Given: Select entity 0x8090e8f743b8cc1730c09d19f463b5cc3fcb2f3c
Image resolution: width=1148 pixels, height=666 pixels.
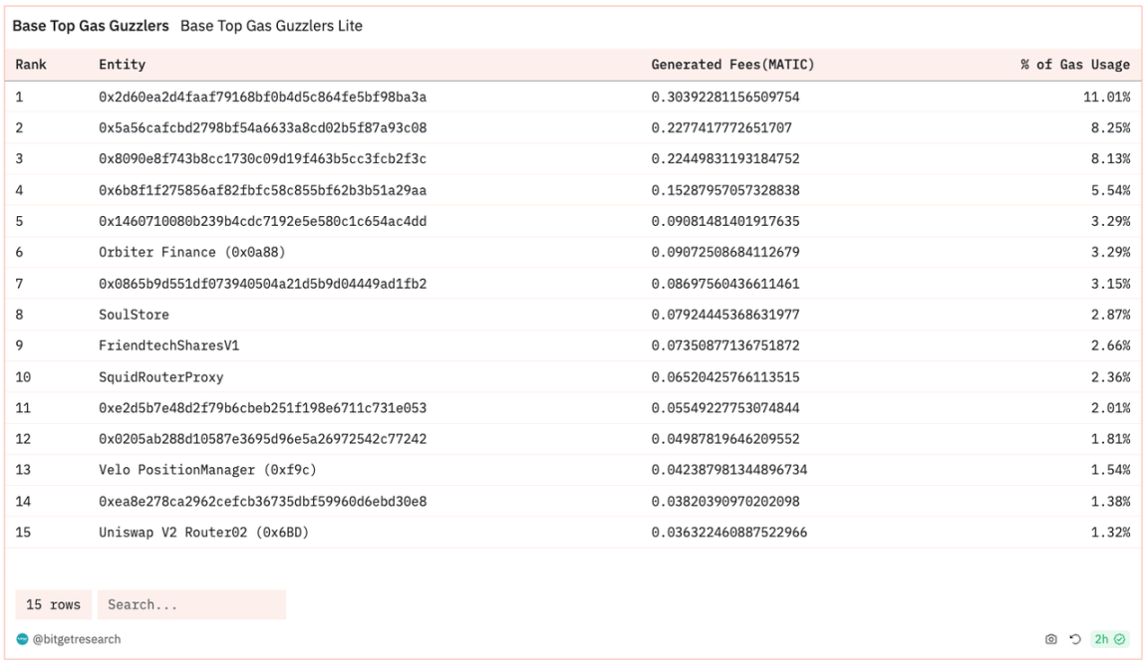Looking at the screenshot, I should 263,158.
